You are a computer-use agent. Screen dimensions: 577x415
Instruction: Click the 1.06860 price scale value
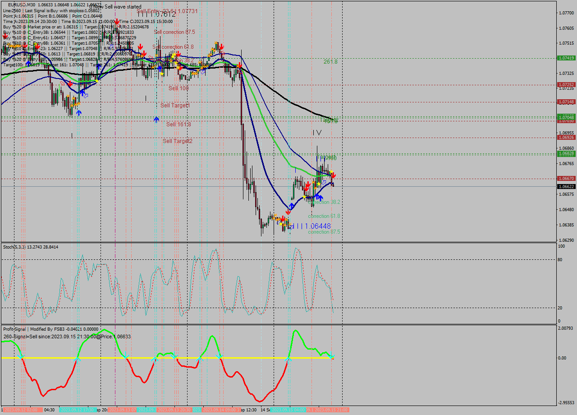(x=567, y=148)
